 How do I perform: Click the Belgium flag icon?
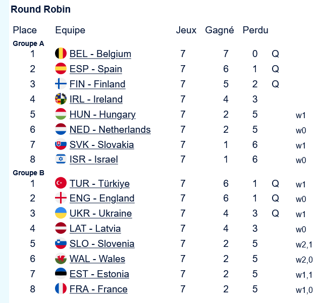[61, 54]
